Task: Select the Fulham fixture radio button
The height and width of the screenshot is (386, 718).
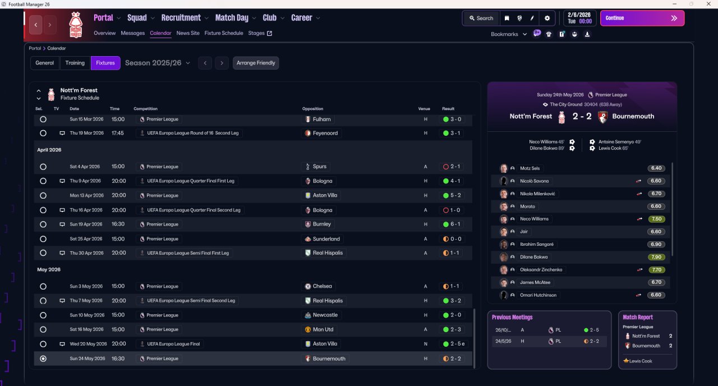Action: point(43,119)
